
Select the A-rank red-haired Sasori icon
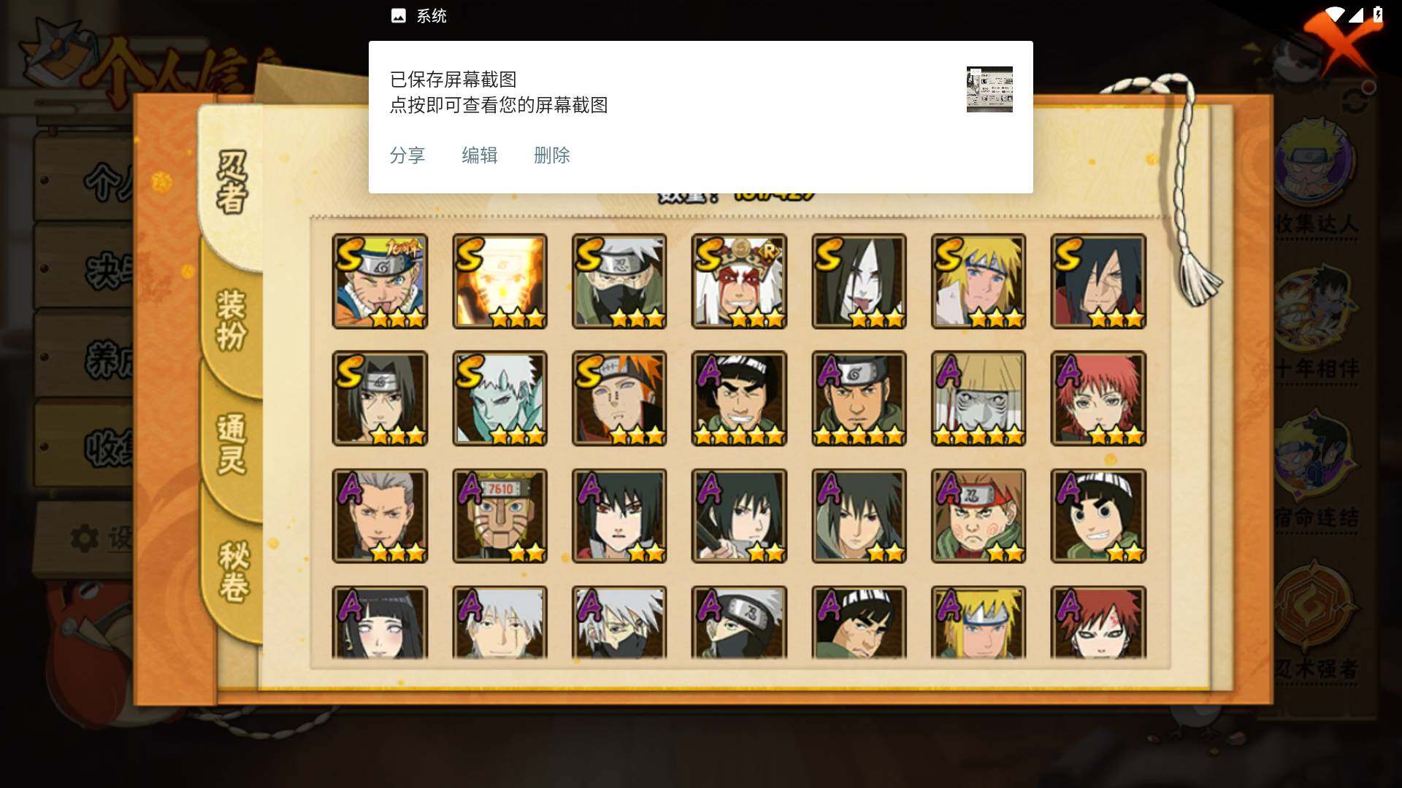pyautogui.click(x=1098, y=398)
